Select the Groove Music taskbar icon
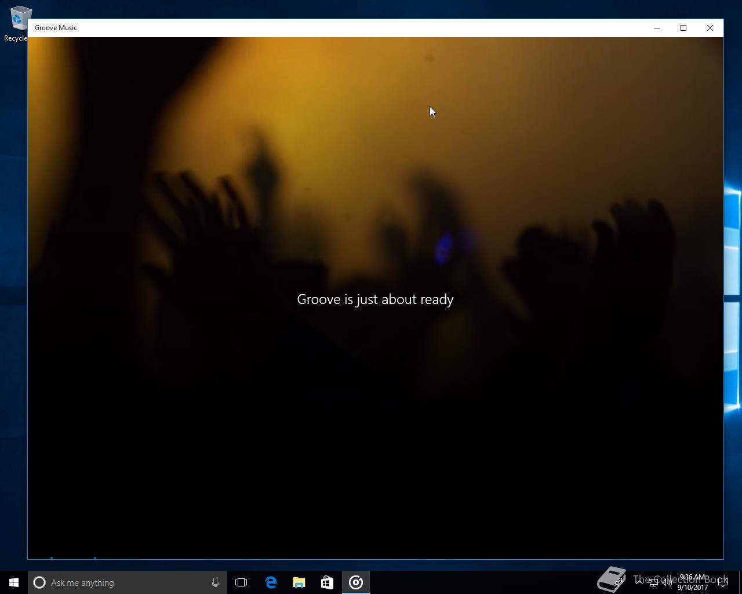Screen dimensions: 742x594 [x=356, y=582]
